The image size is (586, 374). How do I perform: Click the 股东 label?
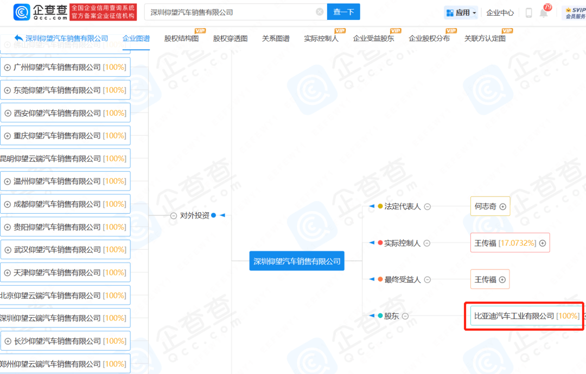click(391, 316)
